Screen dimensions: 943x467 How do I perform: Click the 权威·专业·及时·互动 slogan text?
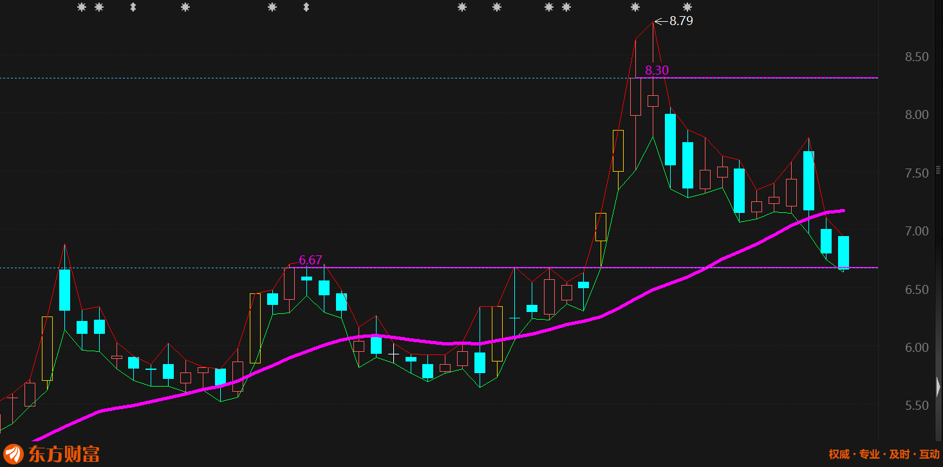pos(884,454)
